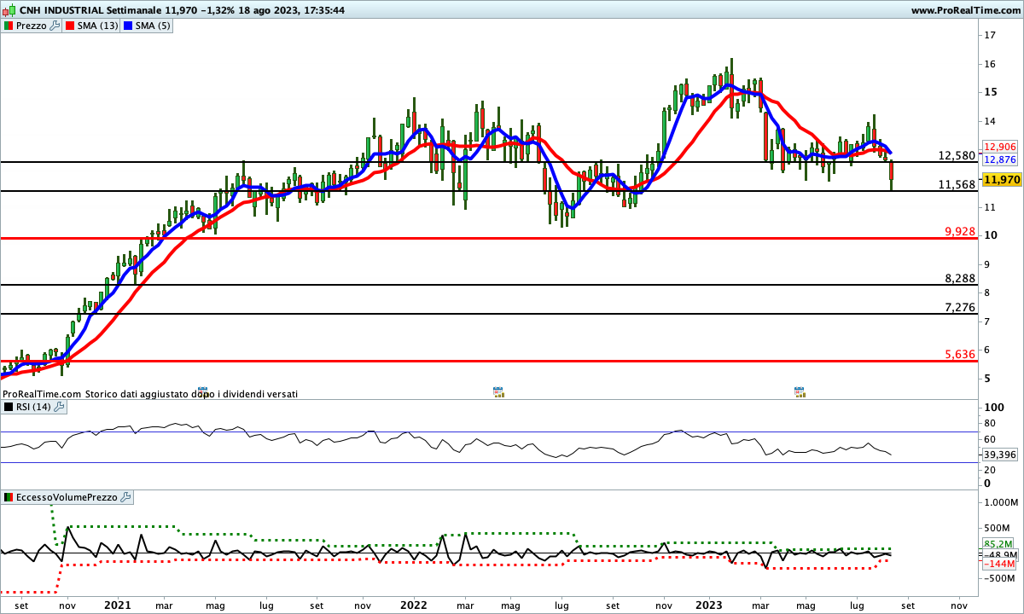Click the current price tag 11,970
This screenshot has height=614, width=1024.
tap(1003, 179)
